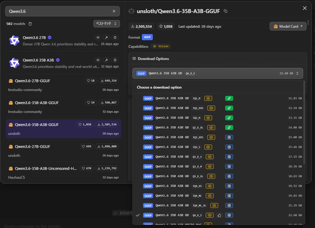
Task: Choose the IQ4_NL 19.83 GB download option
Action: coord(218,196)
